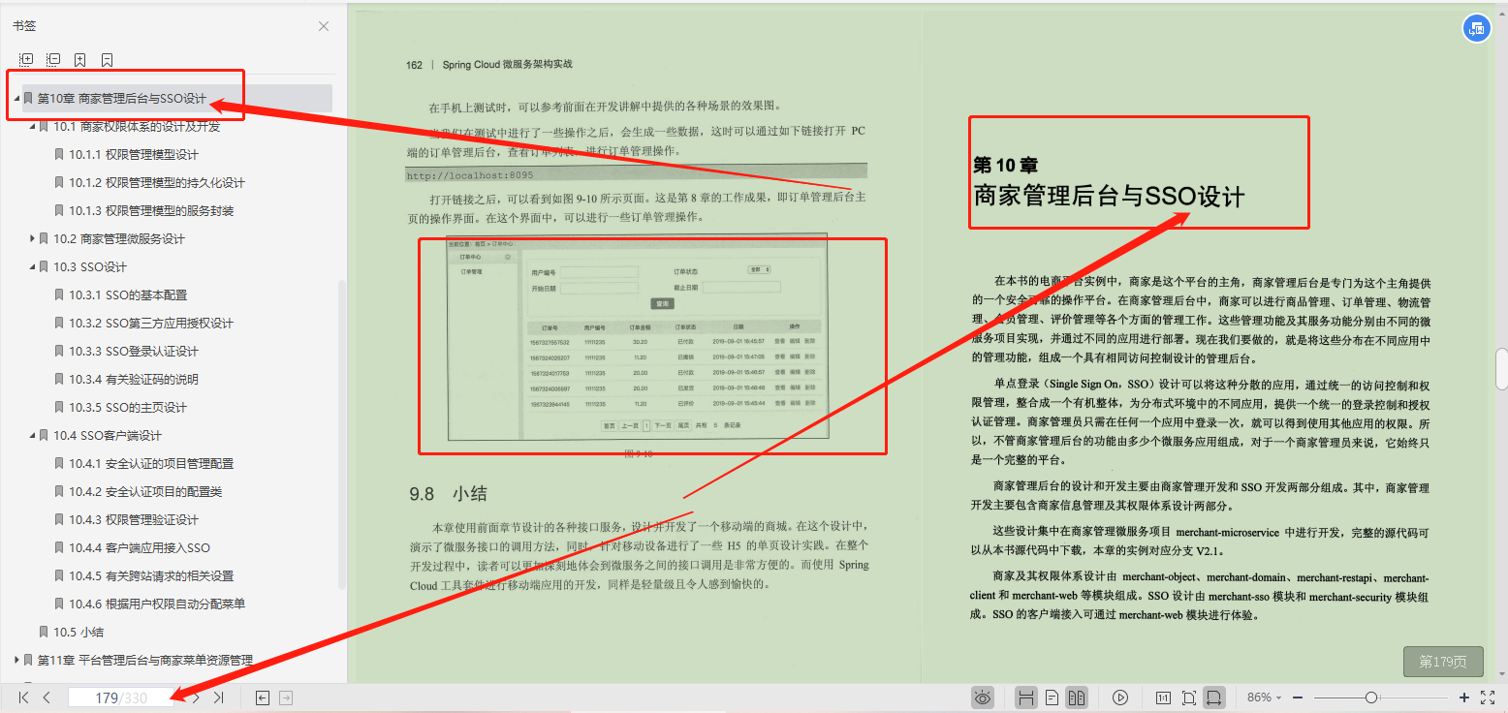Image resolution: width=1508 pixels, height=713 pixels.
Task: Collapse the 第10章 bookmark node
Action: (x=16, y=98)
